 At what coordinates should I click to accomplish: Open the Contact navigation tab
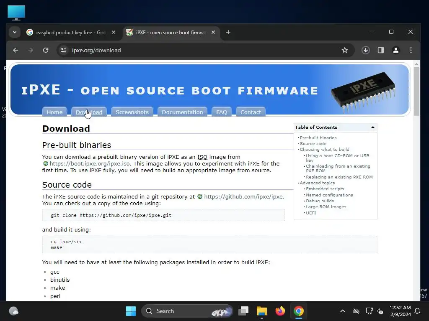tap(251, 112)
